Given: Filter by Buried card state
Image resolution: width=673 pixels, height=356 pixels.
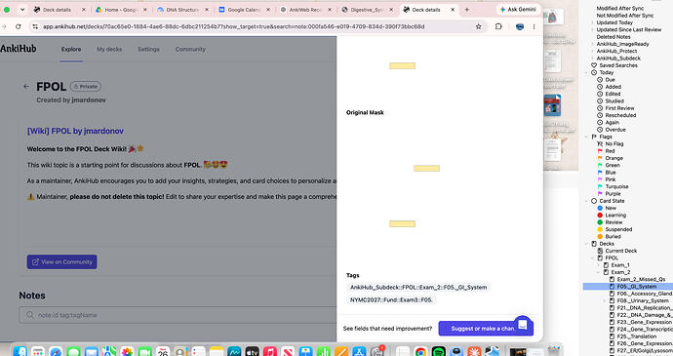Looking at the screenshot, I should (x=613, y=237).
